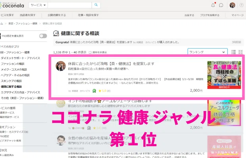Click the doctor avatar of the 産婦人科 listing
246x158 pixels.
point(61,140)
